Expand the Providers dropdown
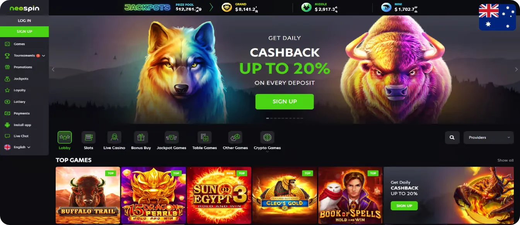520x225 pixels. pos(489,137)
